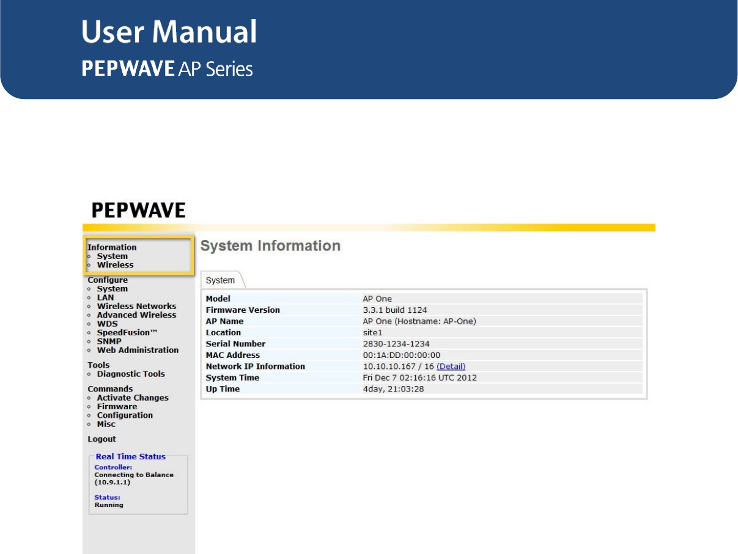Open System under Configure menu
Screen dimensions: 738x554
point(112,289)
